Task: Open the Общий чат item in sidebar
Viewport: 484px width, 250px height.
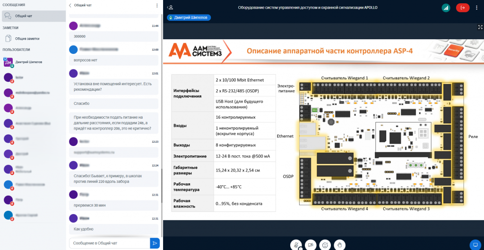Action: (34, 16)
